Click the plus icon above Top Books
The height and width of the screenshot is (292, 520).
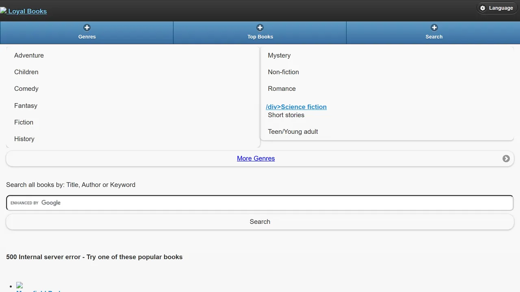[x=260, y=28]
